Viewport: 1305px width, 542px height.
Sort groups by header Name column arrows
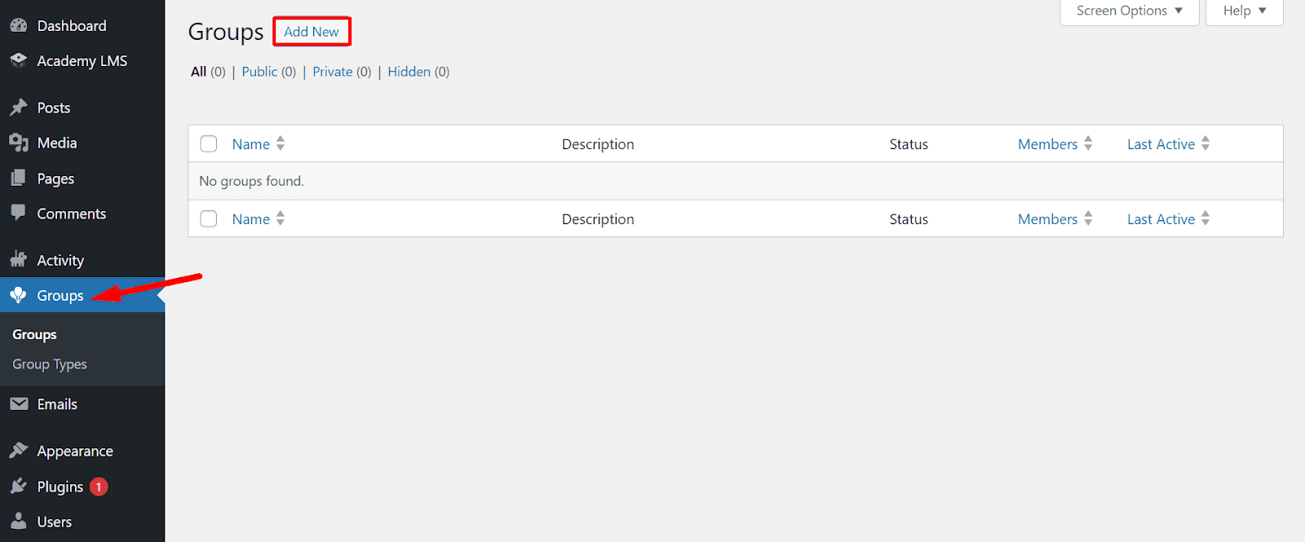(x=280, y=144)
